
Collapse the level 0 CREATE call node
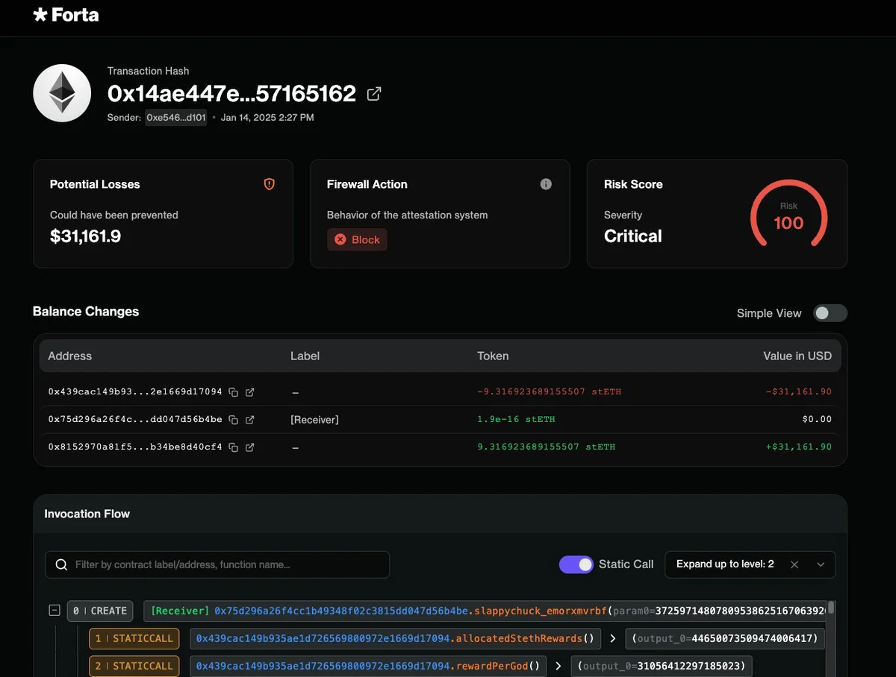click(x=55, y=611)
